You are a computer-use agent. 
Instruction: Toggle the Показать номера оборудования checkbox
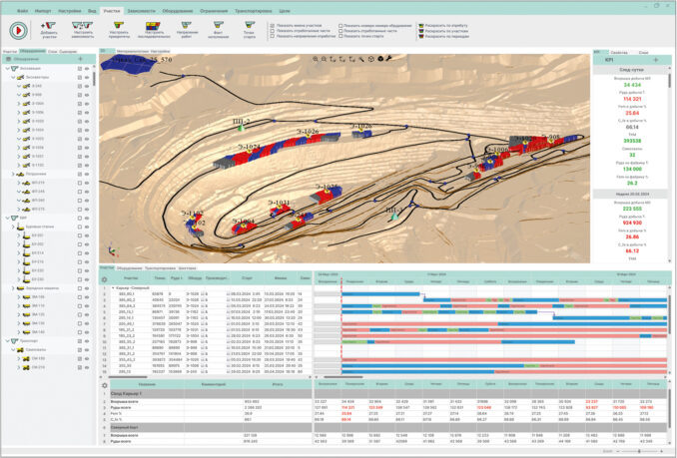(x=340, y=26)
